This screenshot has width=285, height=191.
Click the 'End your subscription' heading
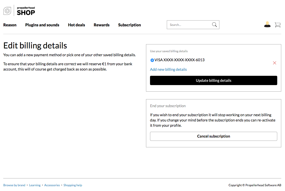[168, 106]
